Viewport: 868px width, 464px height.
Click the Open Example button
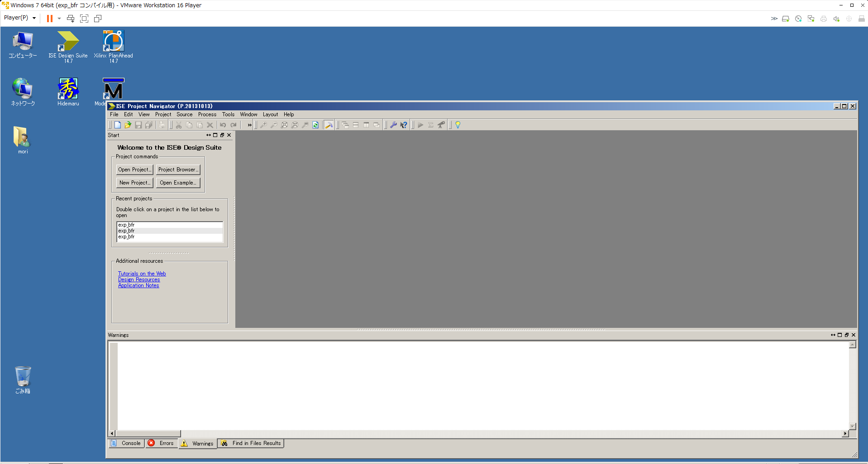(x=178, y=183)
